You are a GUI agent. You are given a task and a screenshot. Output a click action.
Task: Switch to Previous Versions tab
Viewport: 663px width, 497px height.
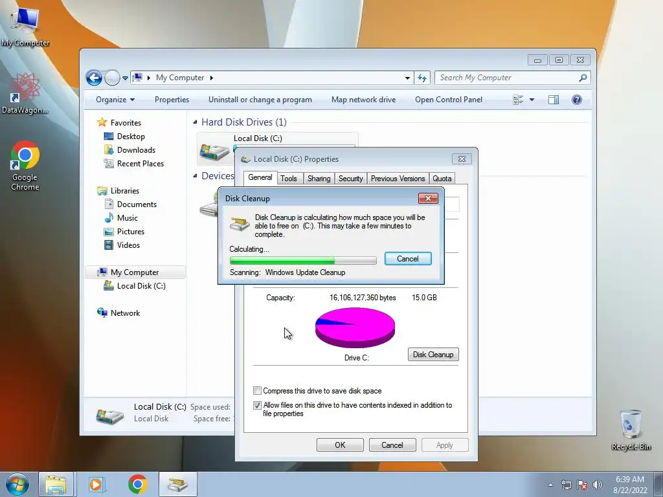(x=398, y=179)
